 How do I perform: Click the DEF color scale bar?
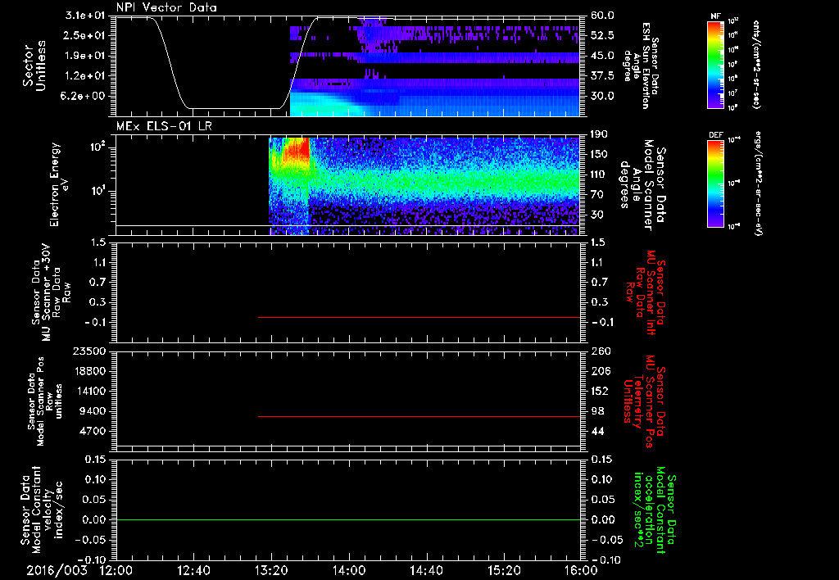click(x=715, y=184)
